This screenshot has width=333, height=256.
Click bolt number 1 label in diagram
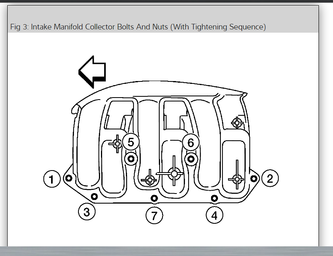(x=52, y=179)
